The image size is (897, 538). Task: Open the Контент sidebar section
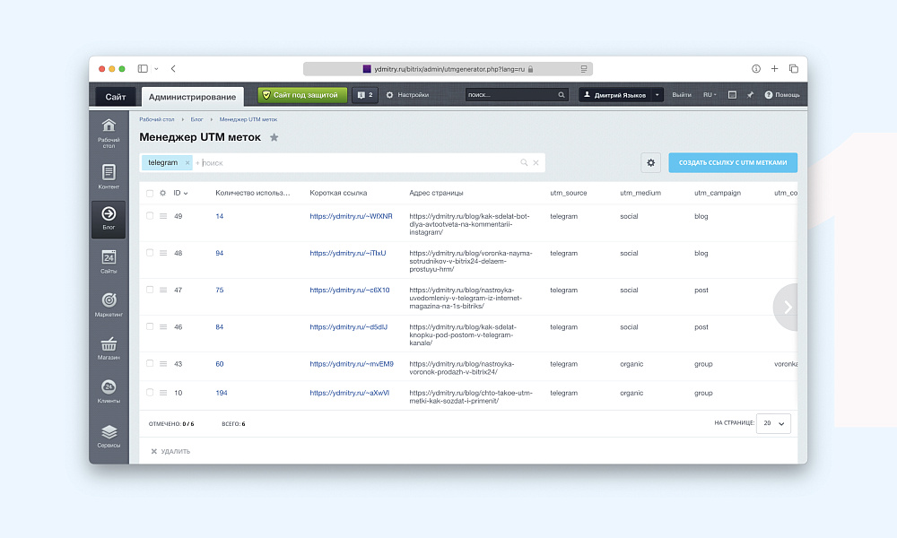tap(109, 177)
